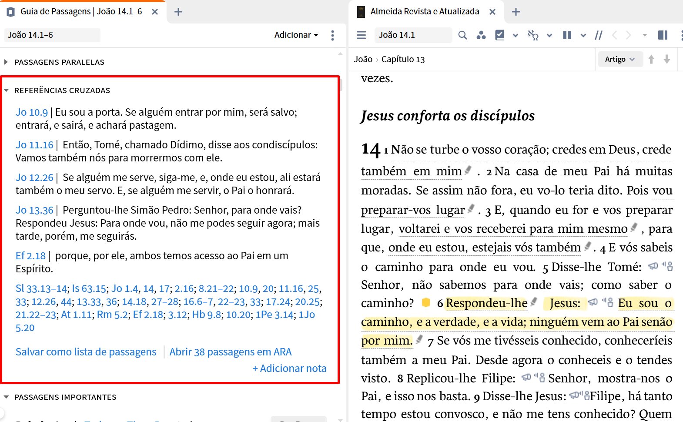Click the yellow note marker before verse 6

point(426,302)
